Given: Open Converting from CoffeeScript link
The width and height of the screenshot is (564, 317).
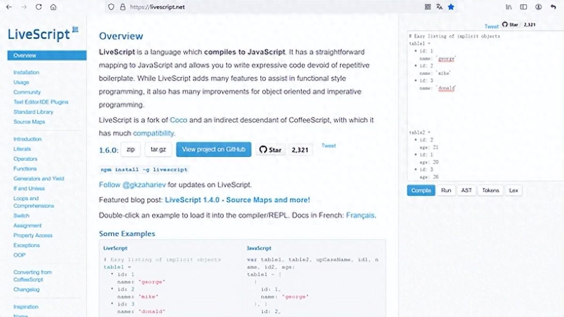Looking at the screenshot, I should (33, 276).
